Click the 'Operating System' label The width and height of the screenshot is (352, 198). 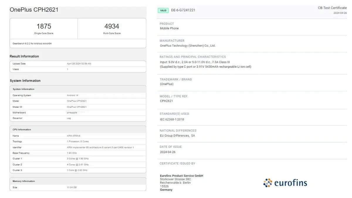point(22,95)
